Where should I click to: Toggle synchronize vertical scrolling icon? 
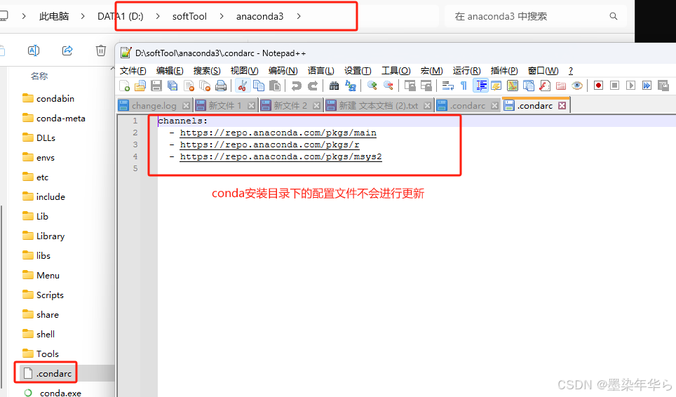pyautogui.click(x=410, y=86)
